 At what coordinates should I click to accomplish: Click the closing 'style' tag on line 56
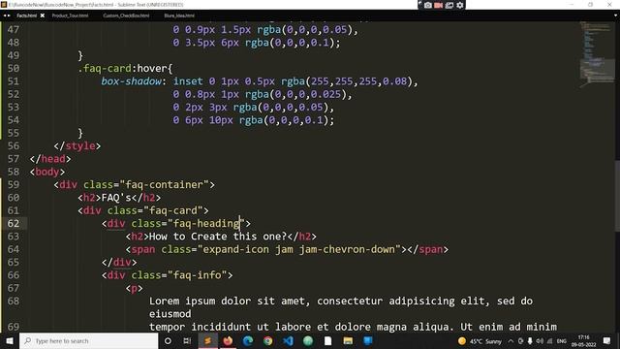pos(80,146)
